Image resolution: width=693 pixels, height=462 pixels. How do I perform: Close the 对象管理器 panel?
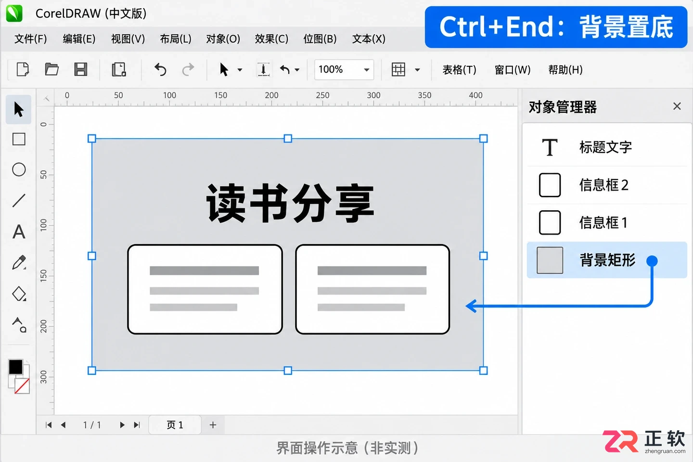point(677,106)
